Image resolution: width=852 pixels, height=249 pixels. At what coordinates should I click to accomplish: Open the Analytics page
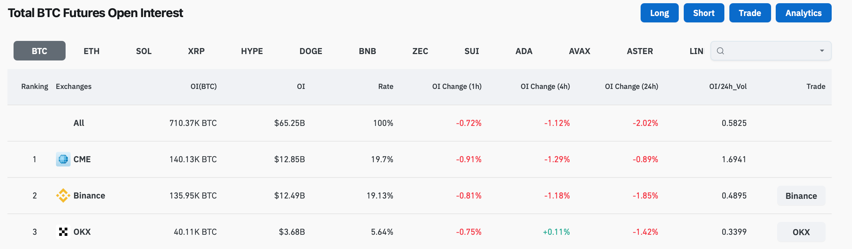point(803,12)
